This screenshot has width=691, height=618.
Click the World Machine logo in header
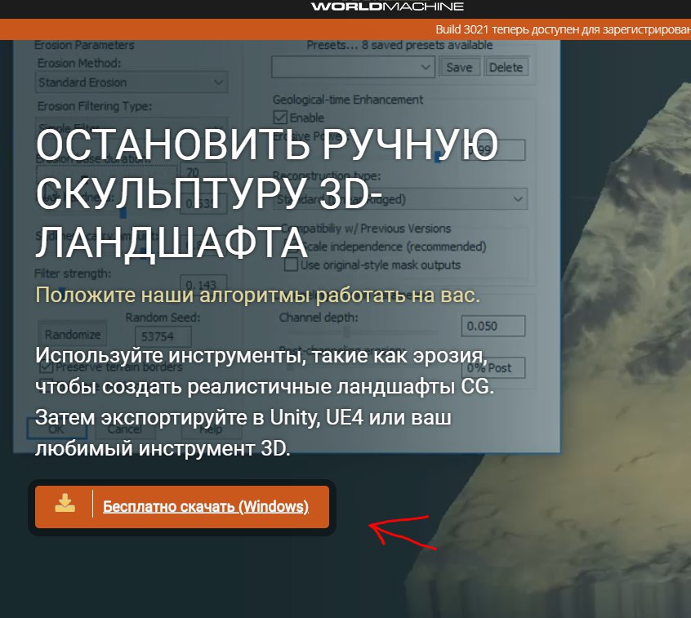click(387, 7)
